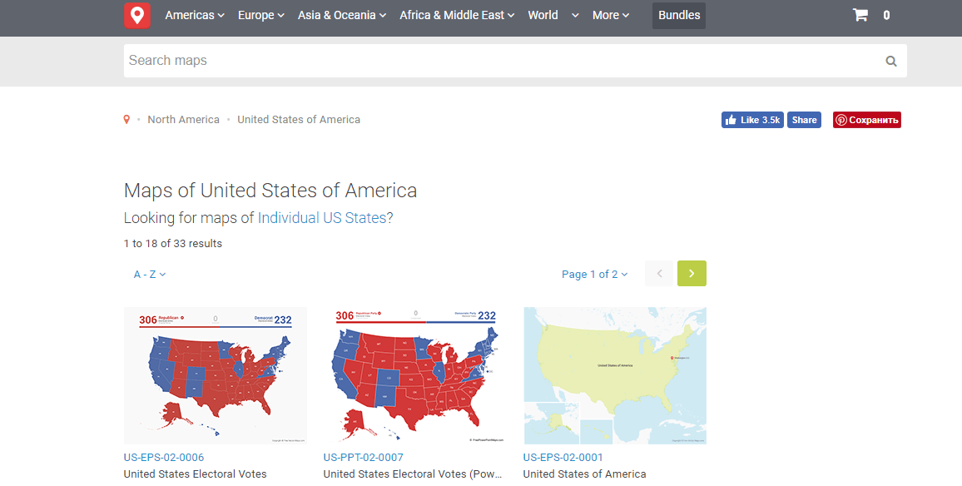Focus the Search maps input field
Viewport: 962px width, 486px height.
pos(515,61)
